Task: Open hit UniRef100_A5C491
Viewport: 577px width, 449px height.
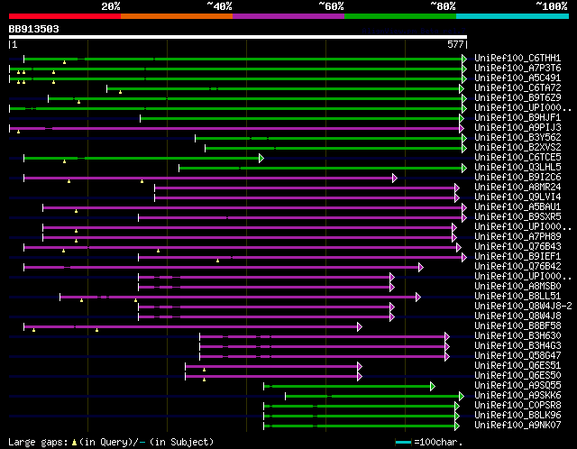Action: point(517,78)
